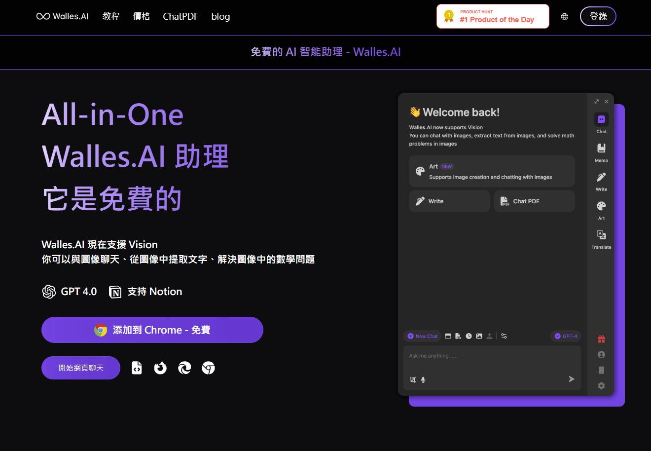Close the chat panel with X
651x451 pixels.
[x=606, y=101]
